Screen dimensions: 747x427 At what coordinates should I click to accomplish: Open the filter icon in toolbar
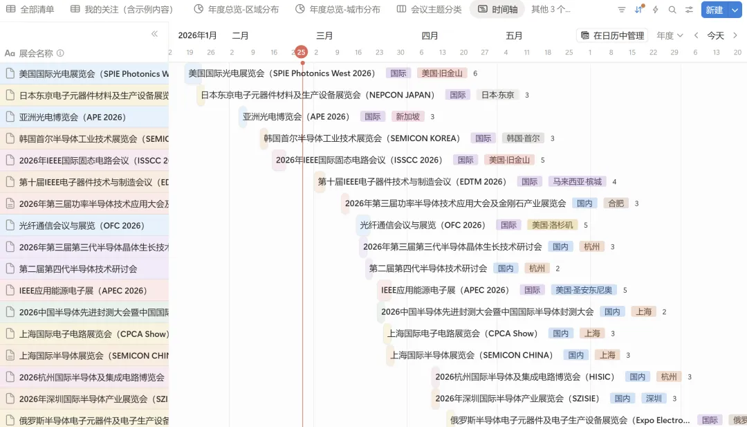pyautogui.click(x=622, y=10)
